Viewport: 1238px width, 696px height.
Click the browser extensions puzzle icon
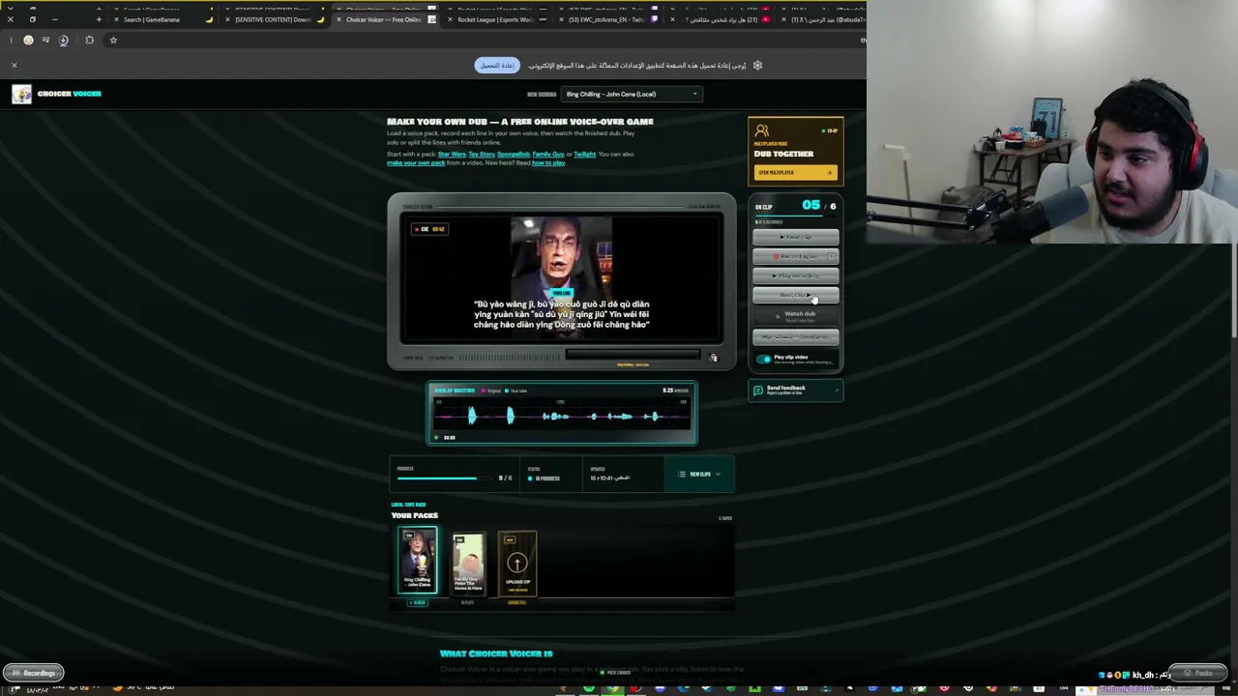coord(89,40)
